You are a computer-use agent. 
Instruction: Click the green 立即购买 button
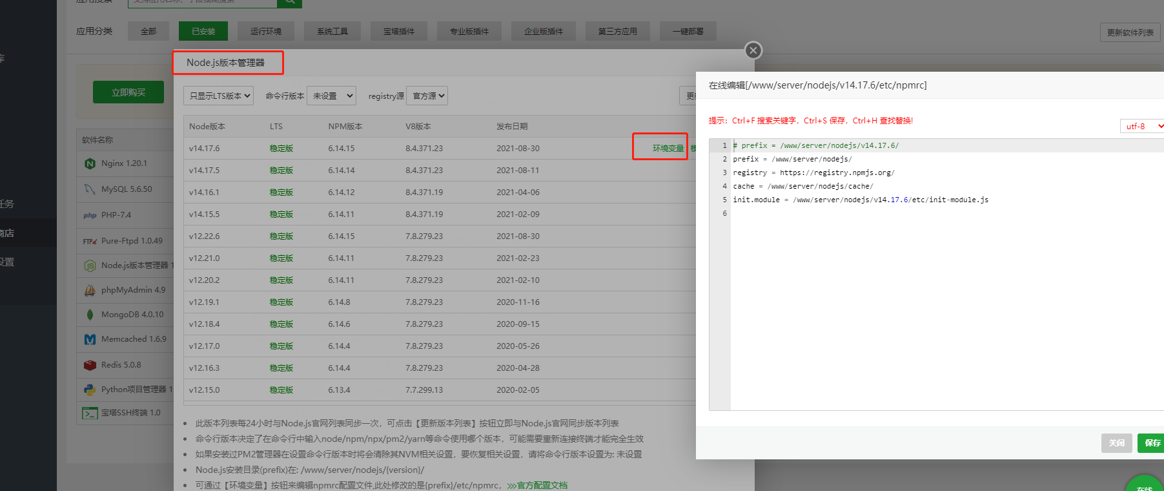pyautogui.click(x=128, y=92)
